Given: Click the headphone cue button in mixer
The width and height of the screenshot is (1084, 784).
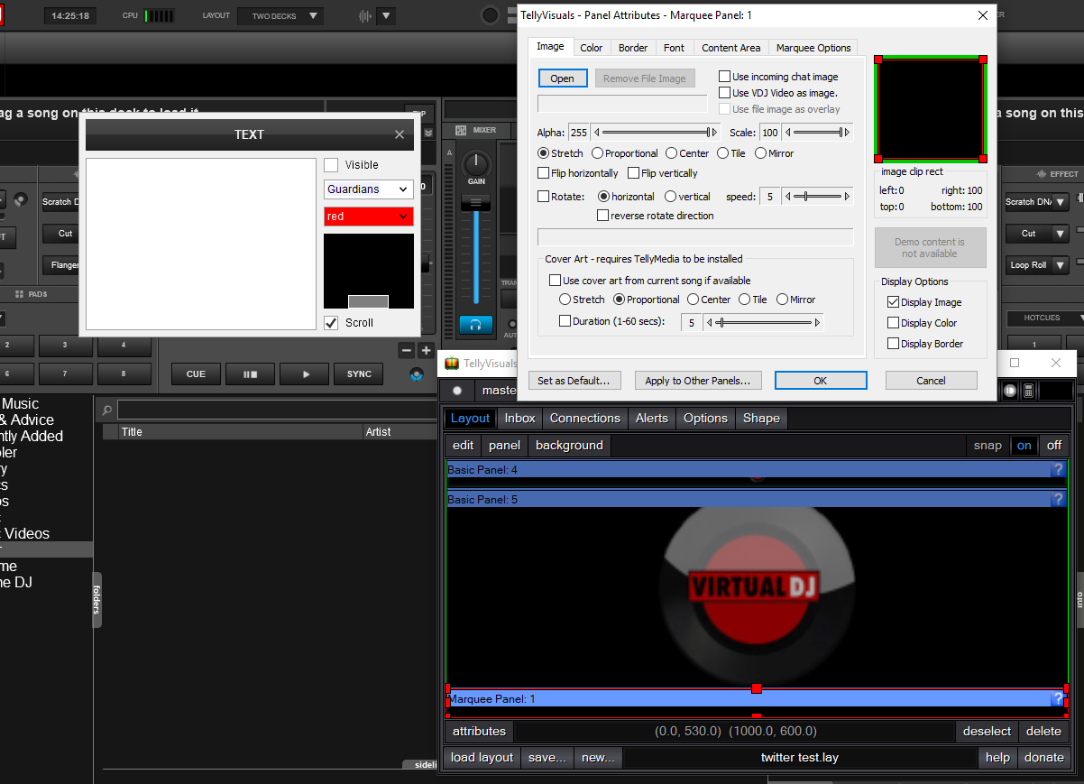Looking at the screenshot, I should tap(476, 325).
